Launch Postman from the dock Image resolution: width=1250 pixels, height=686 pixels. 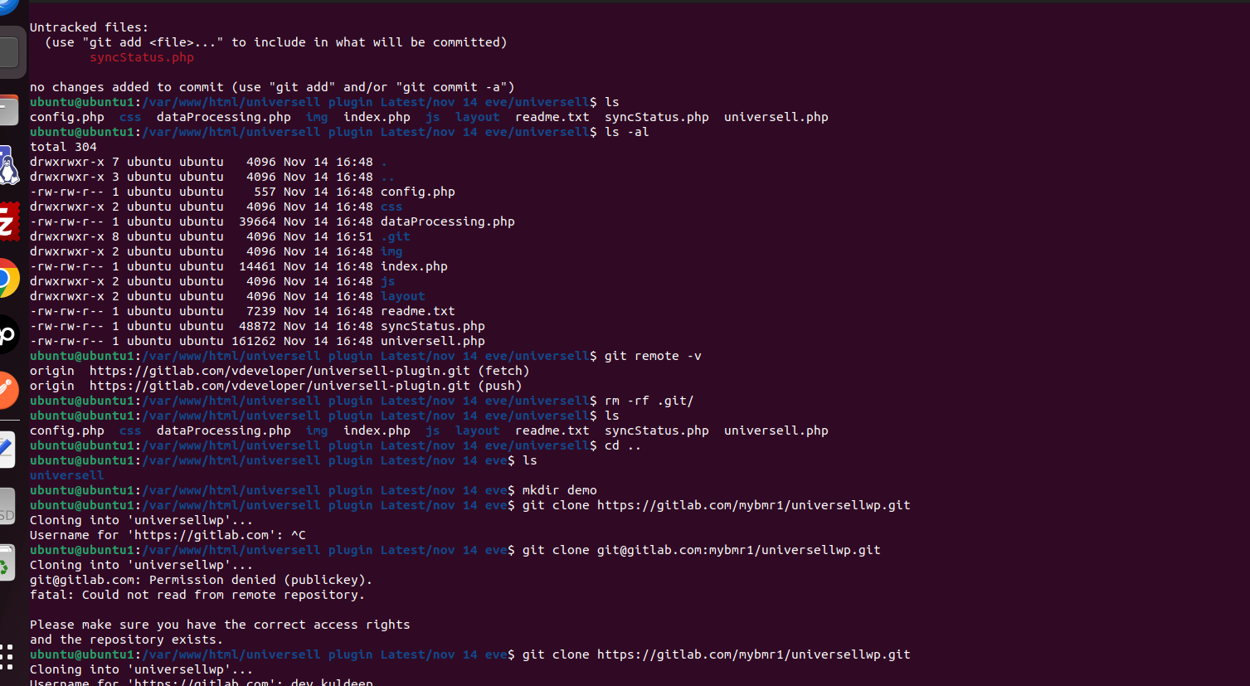point(7,391)
